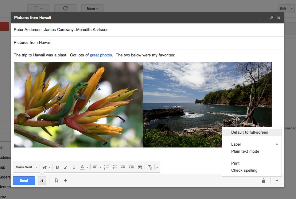
Task: Click the red Compose button behind the window
Action: click(4, 27)
